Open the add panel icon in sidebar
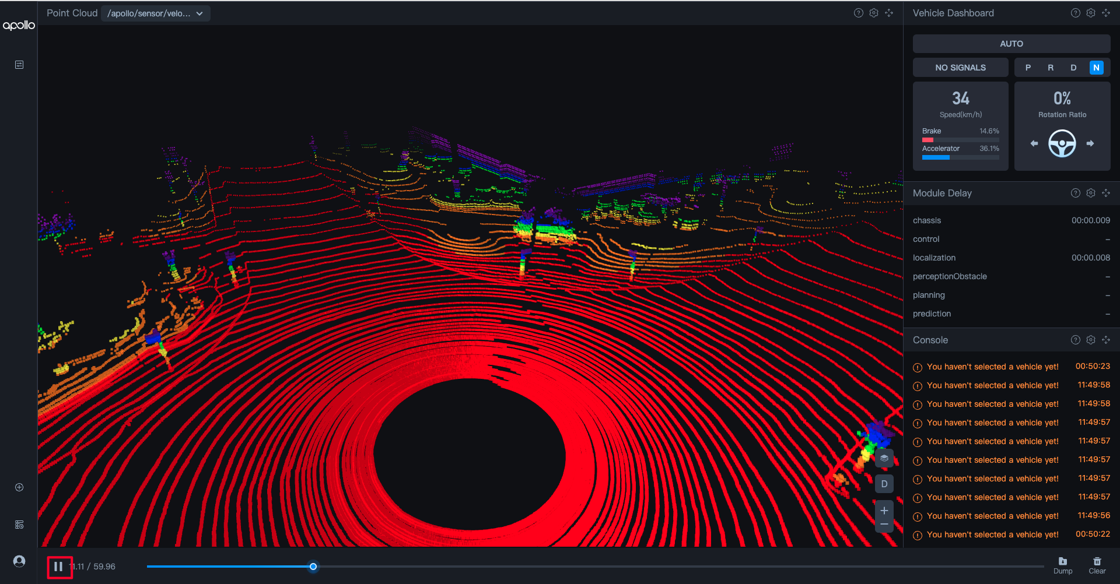 coord(19,487)
